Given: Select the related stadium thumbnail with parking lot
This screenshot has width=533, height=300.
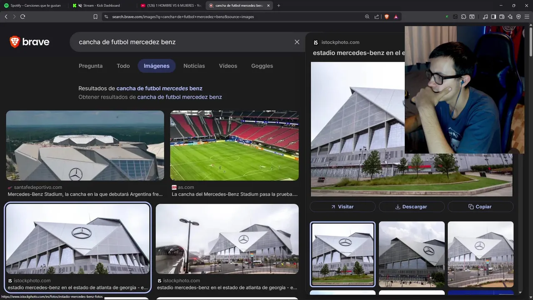Looking at the screenshot, I should pos(481,254).
